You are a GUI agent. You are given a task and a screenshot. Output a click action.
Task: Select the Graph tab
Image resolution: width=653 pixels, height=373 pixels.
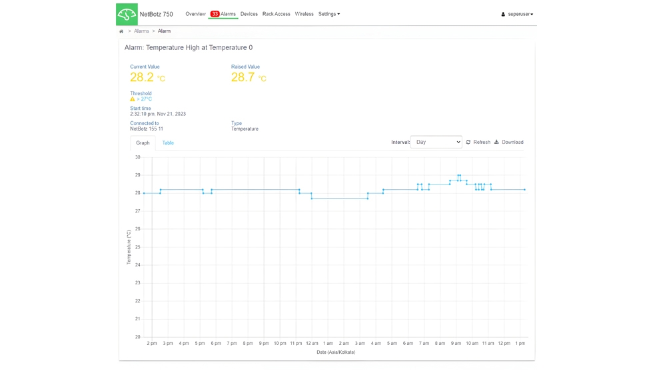(x=143, y=143)
